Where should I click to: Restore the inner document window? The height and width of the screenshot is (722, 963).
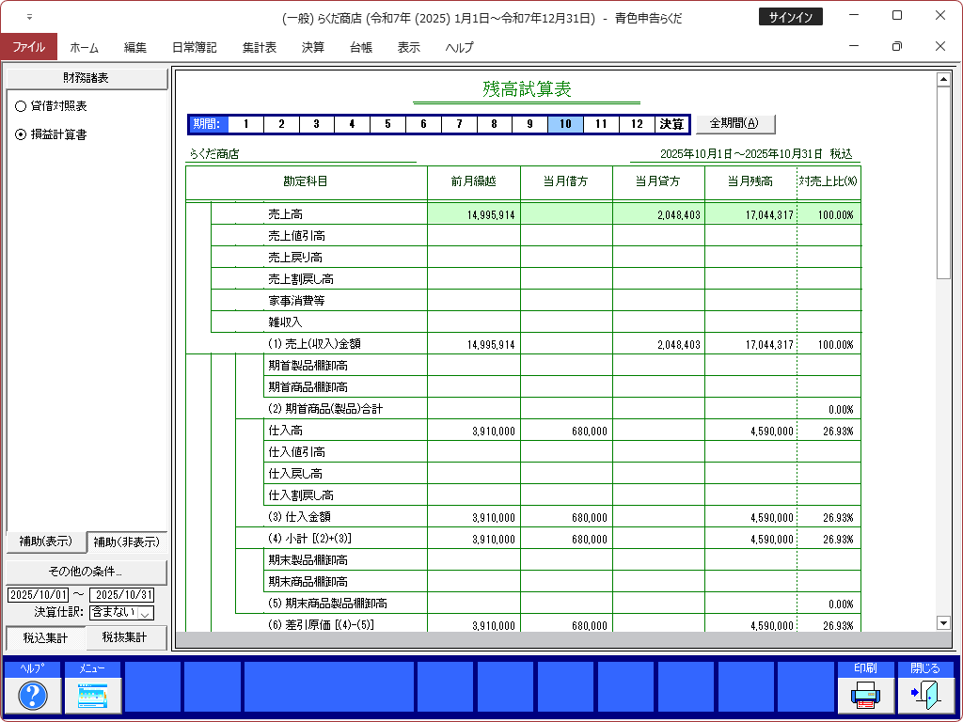click(896, 46)
